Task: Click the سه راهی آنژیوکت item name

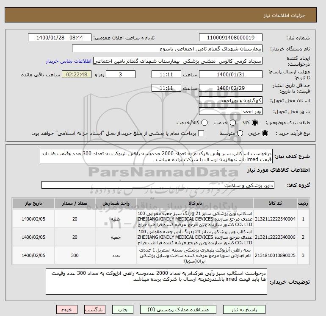Action: (x=195, y=255)
